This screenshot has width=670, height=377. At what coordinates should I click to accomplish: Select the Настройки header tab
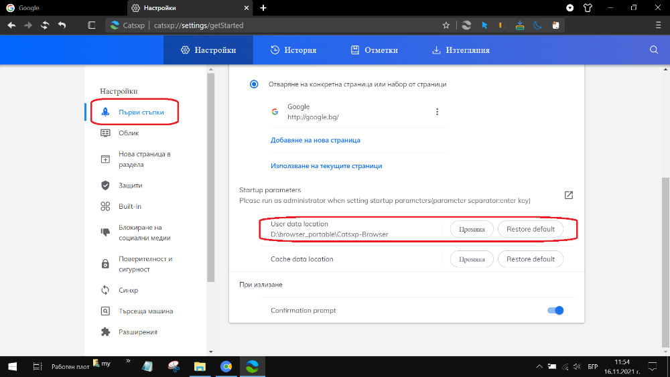click(x=208, y=50)
